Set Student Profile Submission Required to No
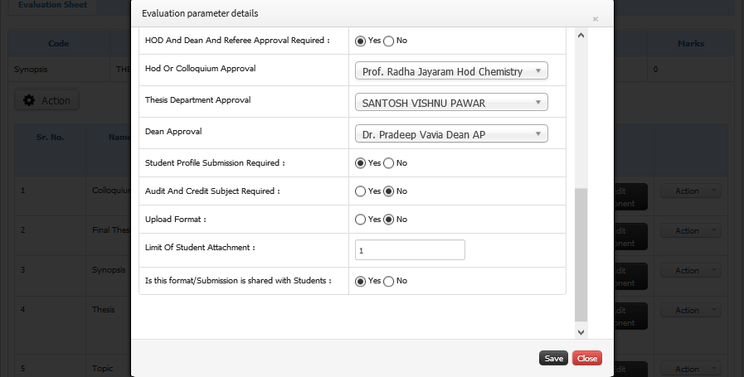 [389, 163]
